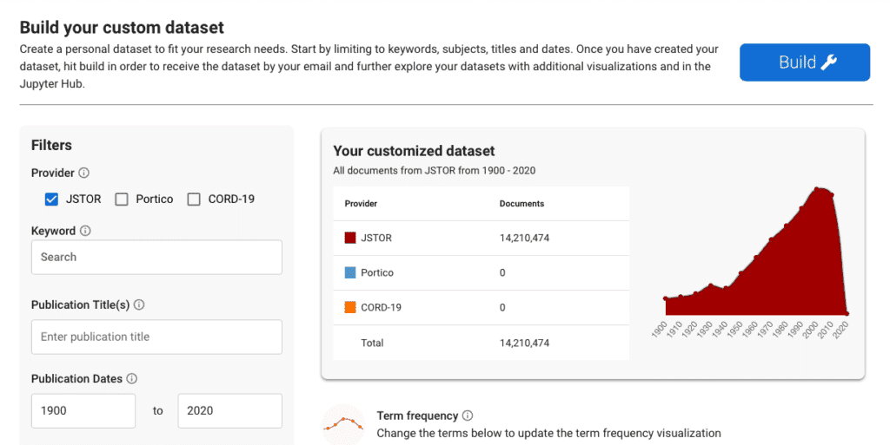
Task: Click the blue Portico color swatch
Action: [350, 272]
